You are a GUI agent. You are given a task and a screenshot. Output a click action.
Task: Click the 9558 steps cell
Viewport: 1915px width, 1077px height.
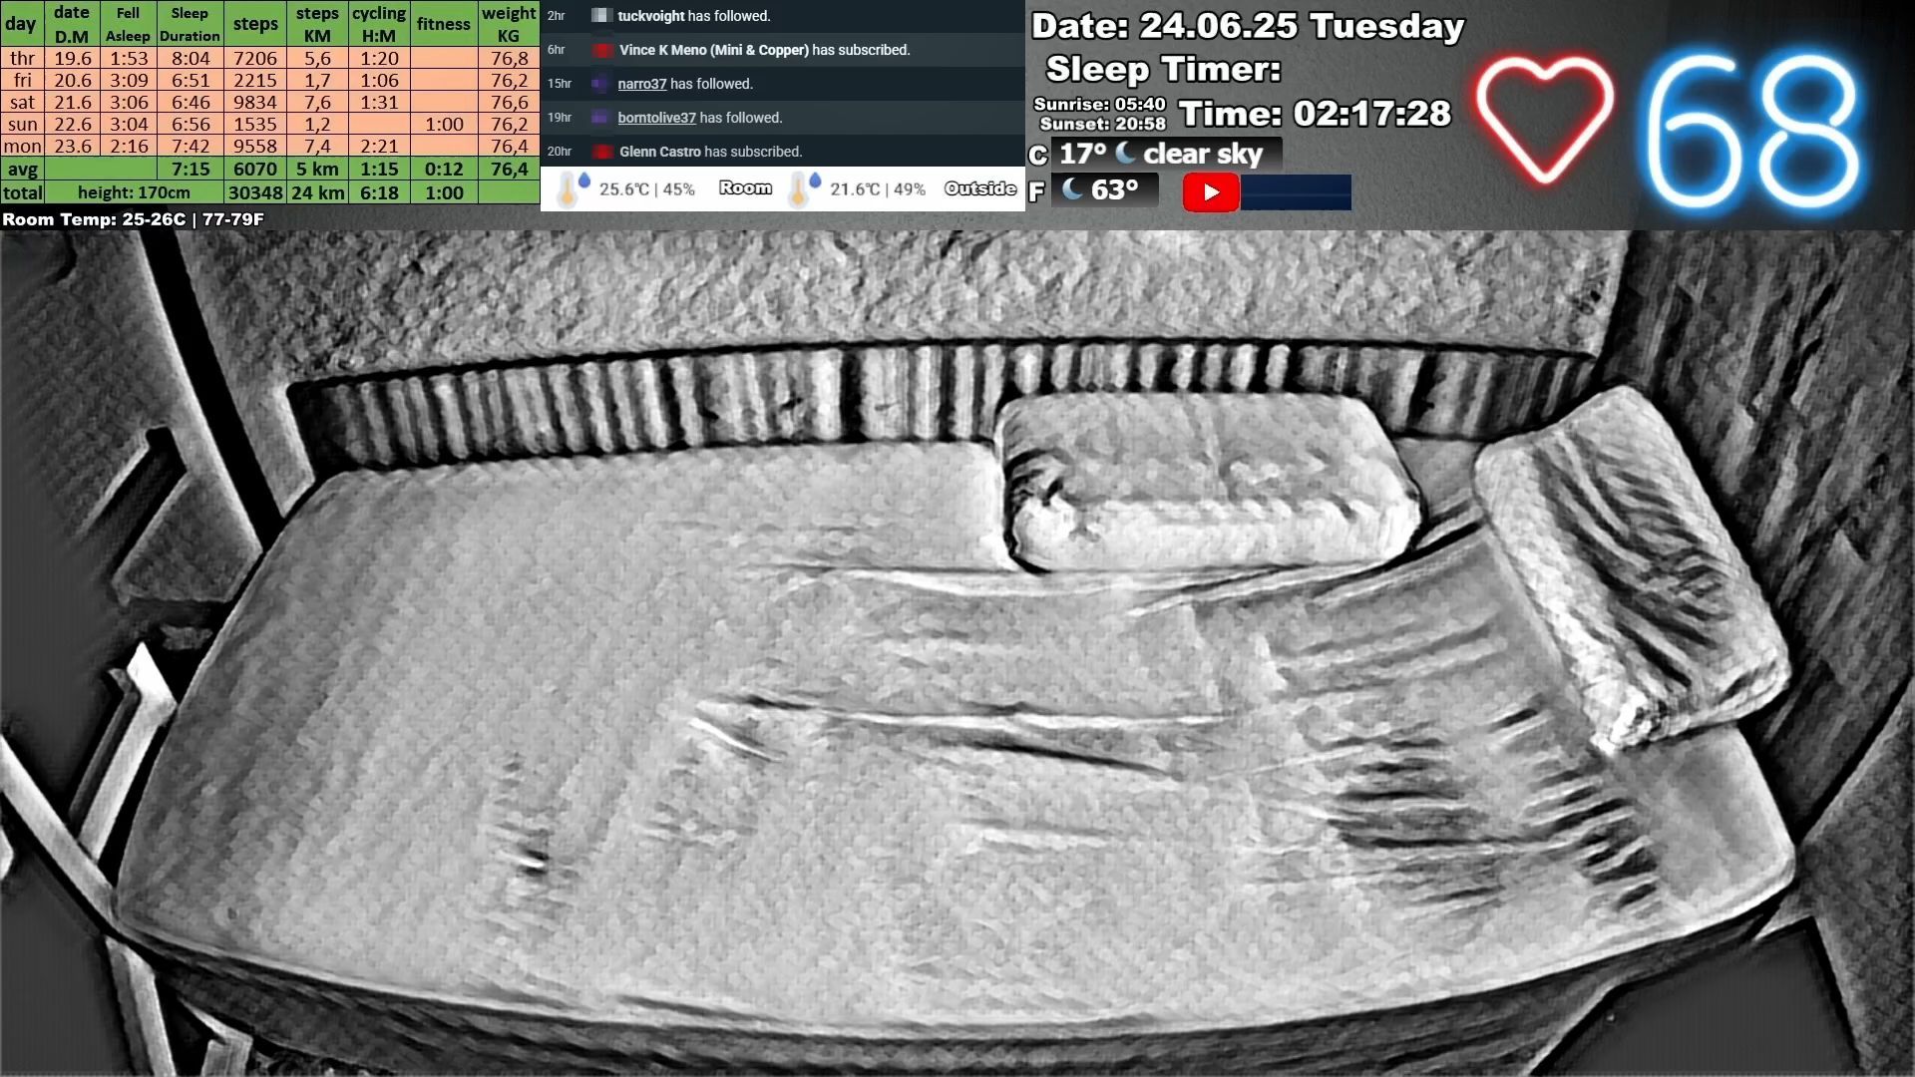[255, 147]
